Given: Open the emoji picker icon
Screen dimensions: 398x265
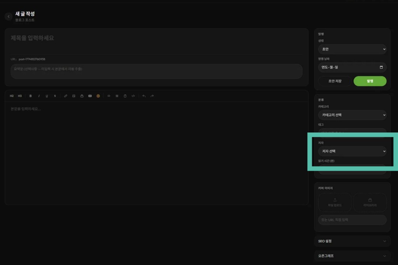Looking at the screenshot, I should tap(98, 96).
